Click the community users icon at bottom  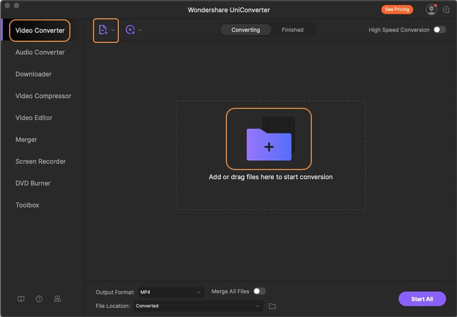click(58, 299)
